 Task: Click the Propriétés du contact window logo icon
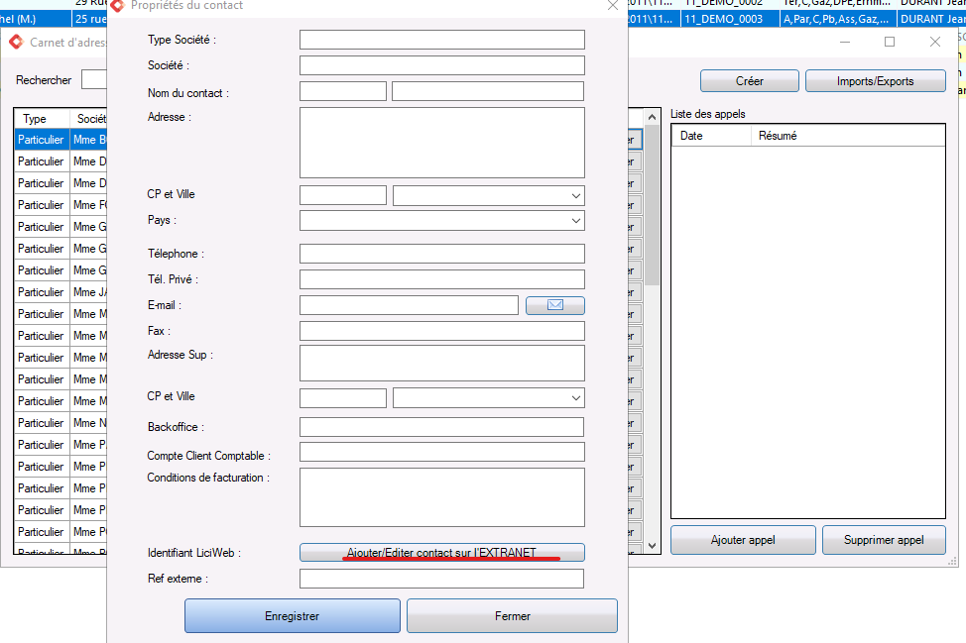pos(117,5)
